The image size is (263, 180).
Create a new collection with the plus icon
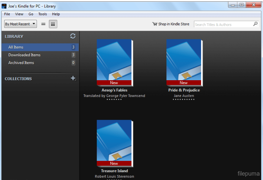tap(72, 78)
